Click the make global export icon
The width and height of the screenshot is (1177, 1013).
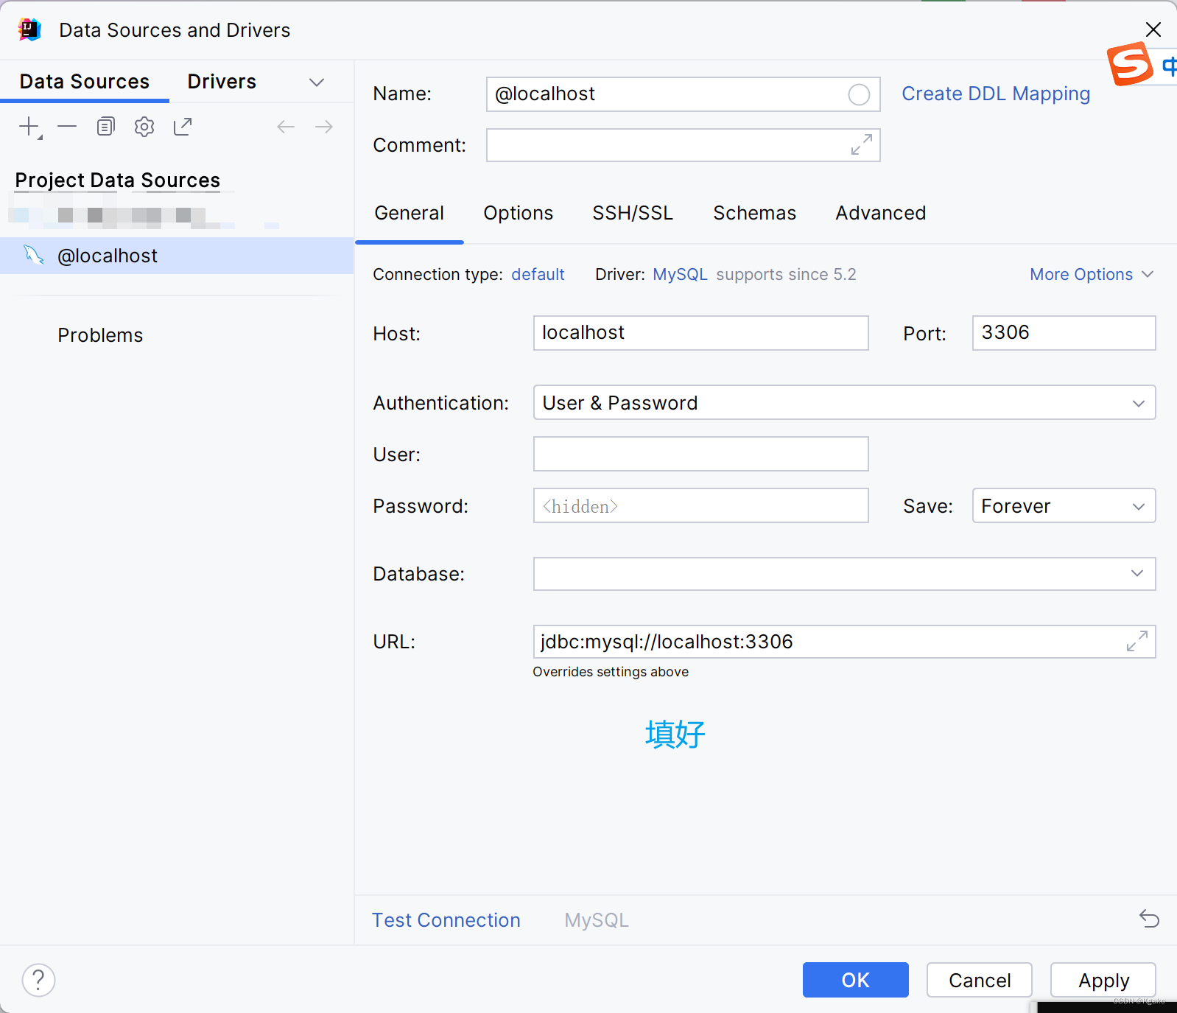click(x=183, y=127)
